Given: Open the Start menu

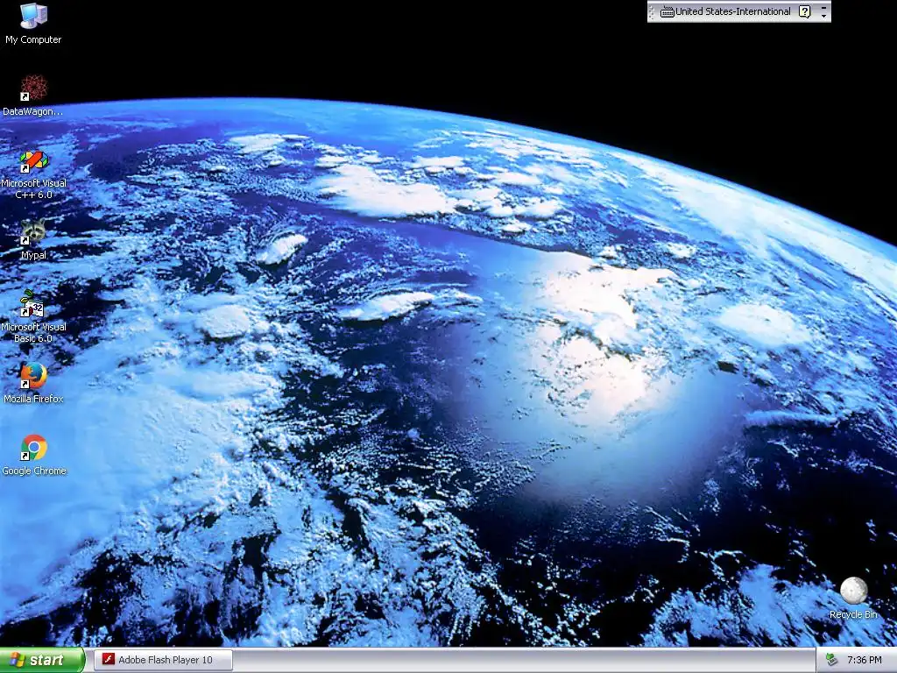Looking at the screenshot, I should [x=42, y=660].
